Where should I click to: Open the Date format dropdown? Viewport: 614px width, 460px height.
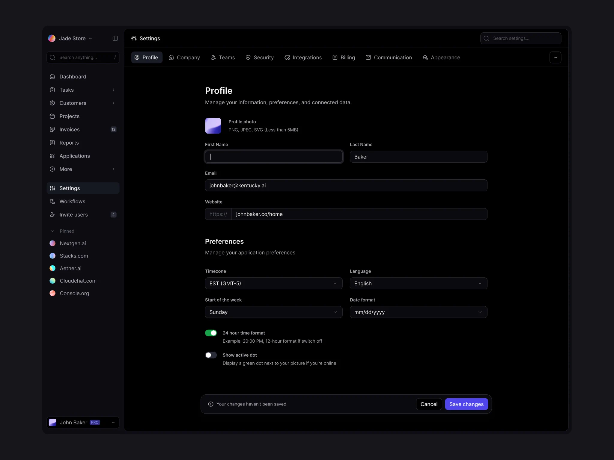pyautogui.click(x=419, y=312)
